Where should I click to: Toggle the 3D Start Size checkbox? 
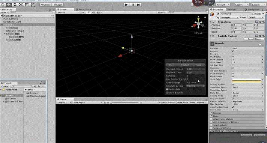coord(233,65)
